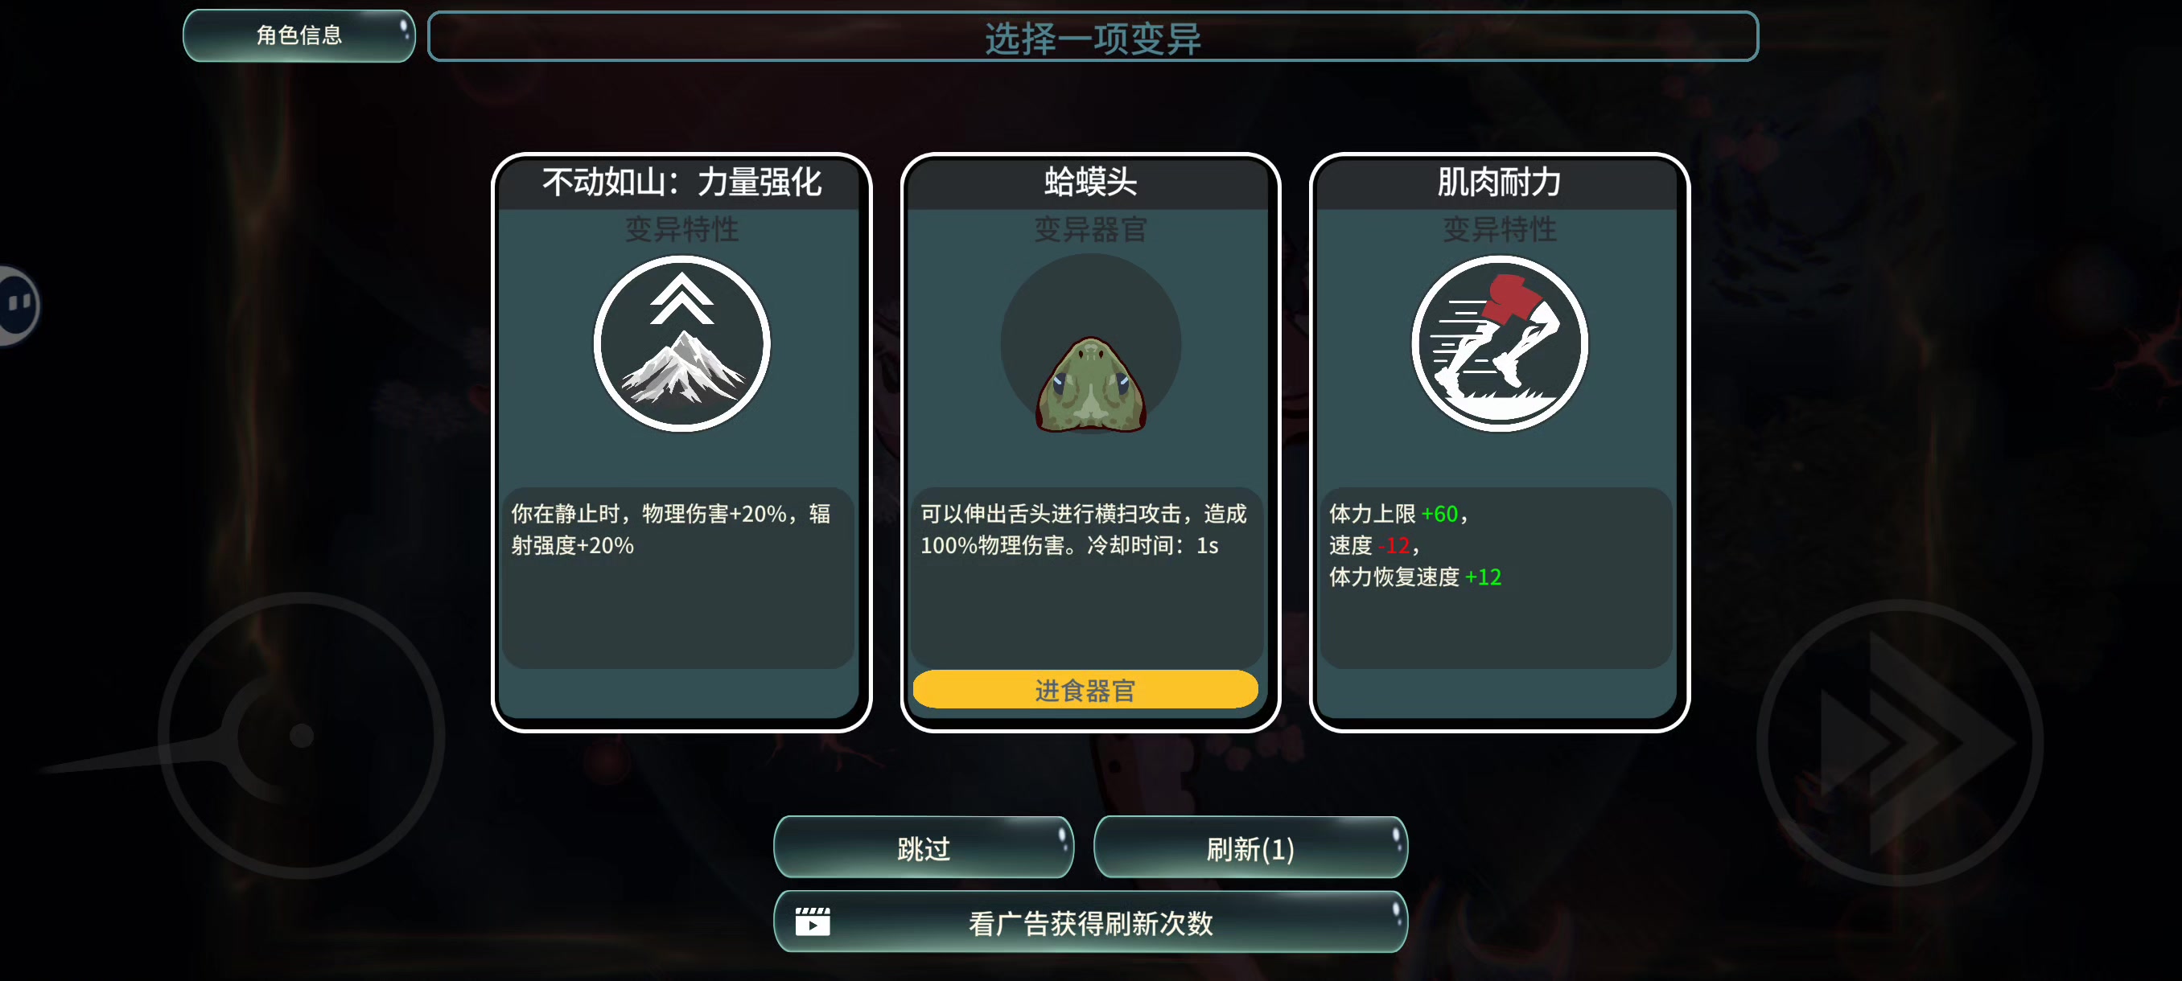Choose the running legs 肌肉耐力 icon
Screen dimensions: 2182x981
[1499, 343]
